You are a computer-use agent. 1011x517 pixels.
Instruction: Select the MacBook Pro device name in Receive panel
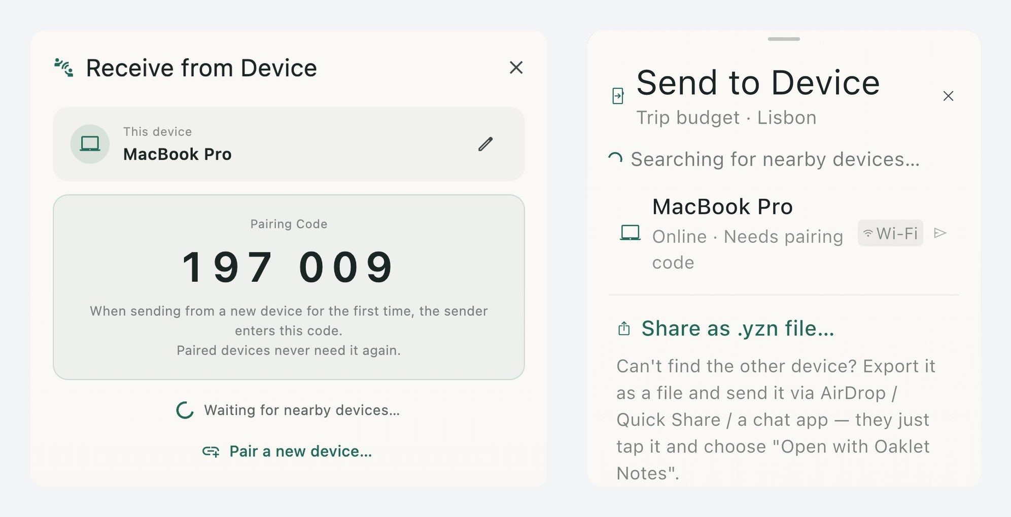[177, 154]
